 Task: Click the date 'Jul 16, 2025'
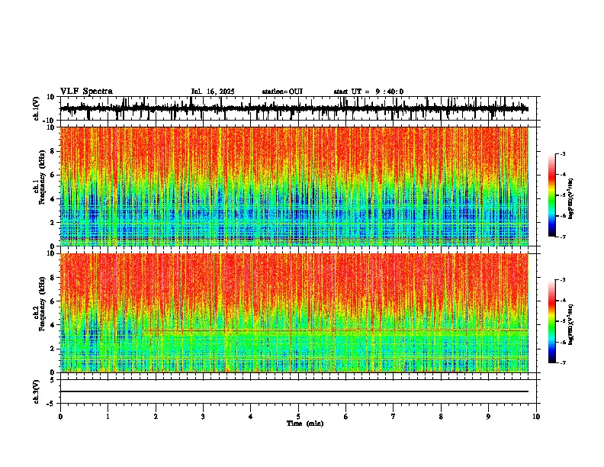coord(213,92)
